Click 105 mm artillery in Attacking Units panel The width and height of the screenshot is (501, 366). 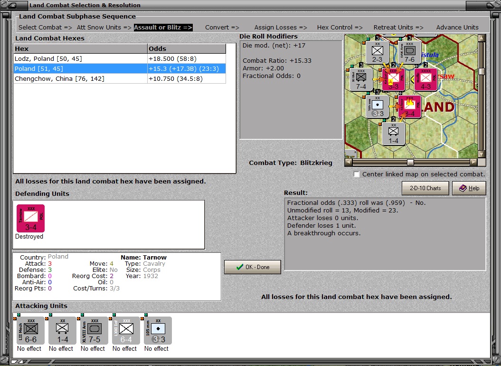click(x=158, y=330)
